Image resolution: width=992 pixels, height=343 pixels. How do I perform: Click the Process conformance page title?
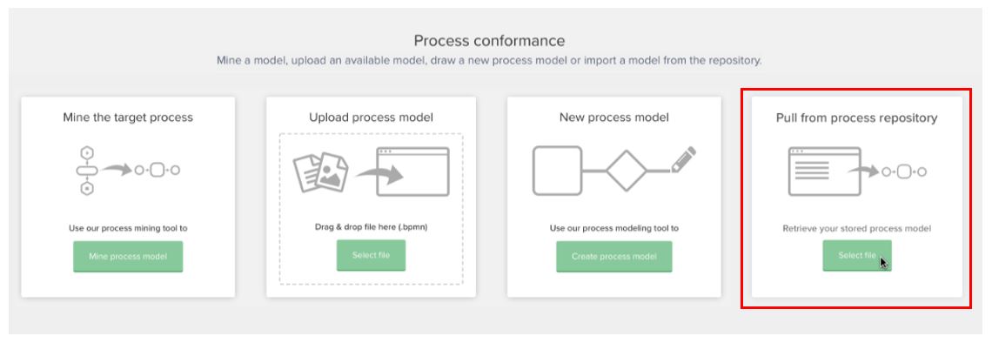pos(489,41)
